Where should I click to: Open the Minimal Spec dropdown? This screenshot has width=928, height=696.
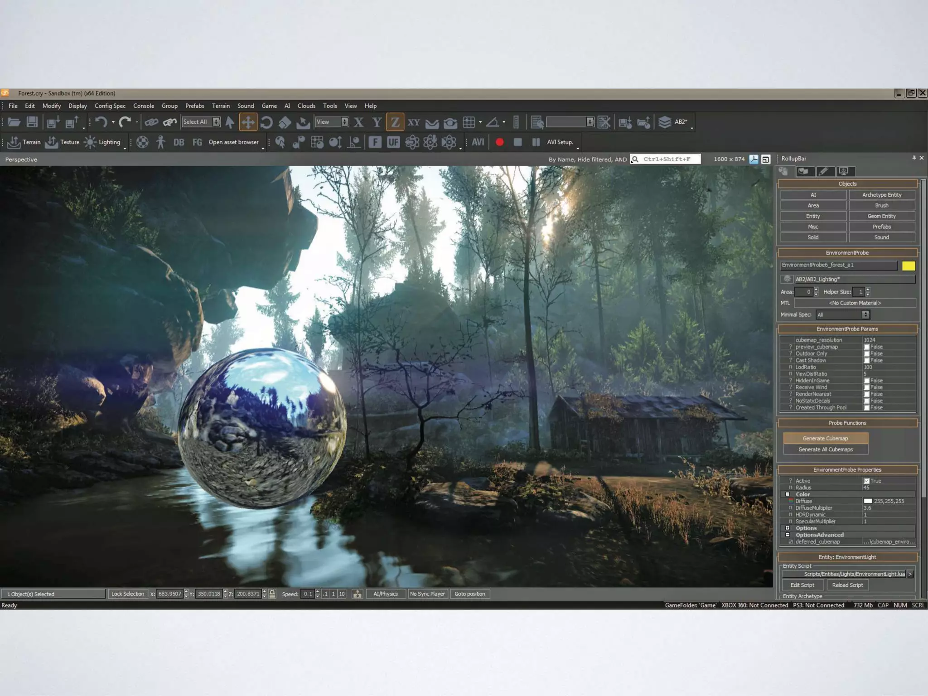(x=865, y=315)
